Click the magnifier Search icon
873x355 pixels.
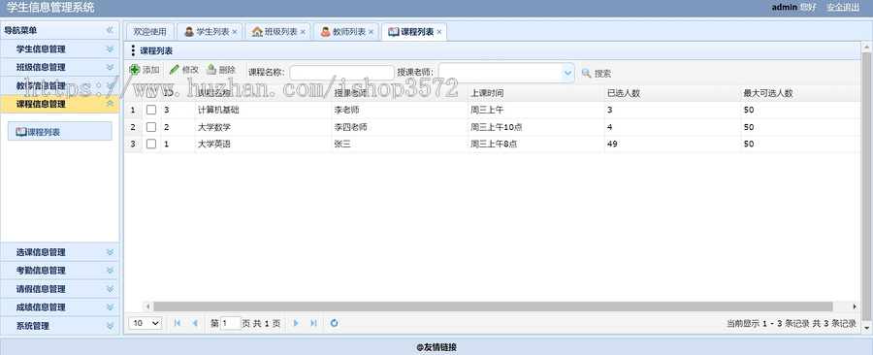click(586, 73)
